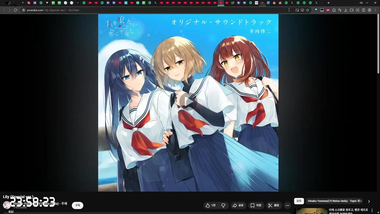This screenshot has width=380, height=214.
Task: Open the browser profile avatar icon
Action: pyautogui.click(x=369, y=10)
